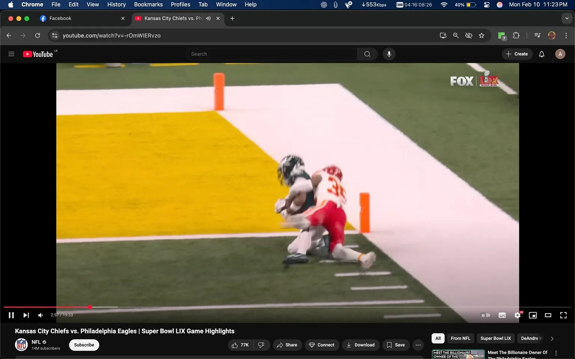
Task: Share the video
Action: point(287,345)
